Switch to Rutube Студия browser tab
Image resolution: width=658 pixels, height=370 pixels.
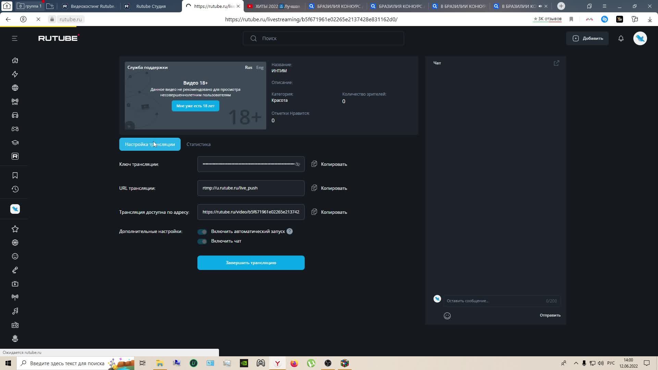click(x=151, y=6)
